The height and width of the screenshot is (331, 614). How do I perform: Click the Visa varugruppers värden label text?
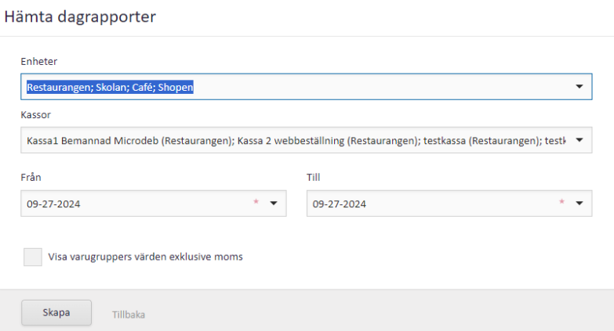click(x=145, y=257)
